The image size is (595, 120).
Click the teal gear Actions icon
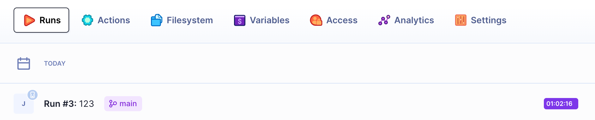[x=87, y=20]
